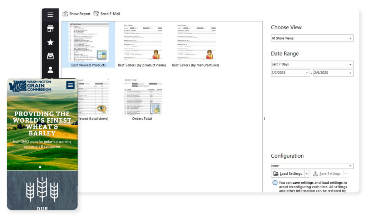This screenshot has width=366, height=217.
Task: Select the Best Sellers (by product name) report
Action: [x=142, y=45]
